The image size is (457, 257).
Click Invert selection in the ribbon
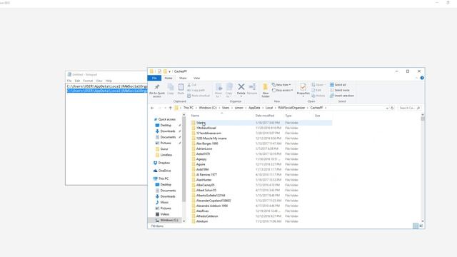pos(342,96)
